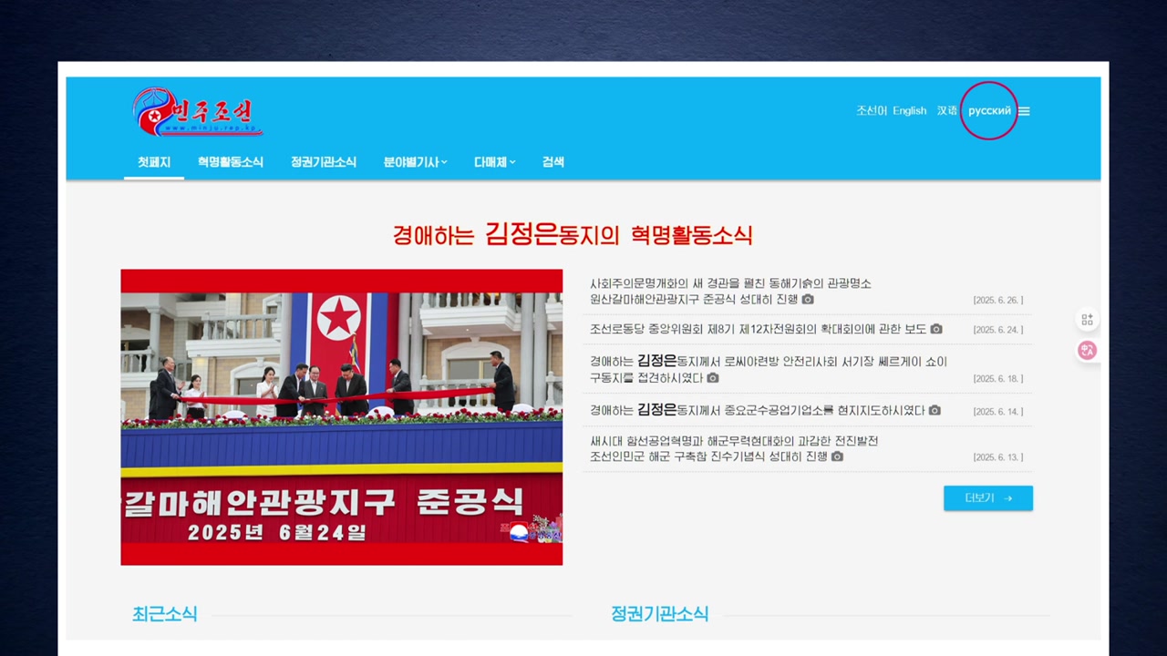Image resolution: width=1167 pixels, height=656 pixels.
Task: Click camera icon beside the 2025. 6. 24. article
Action: pyautogui.click(x=936, y=329)
